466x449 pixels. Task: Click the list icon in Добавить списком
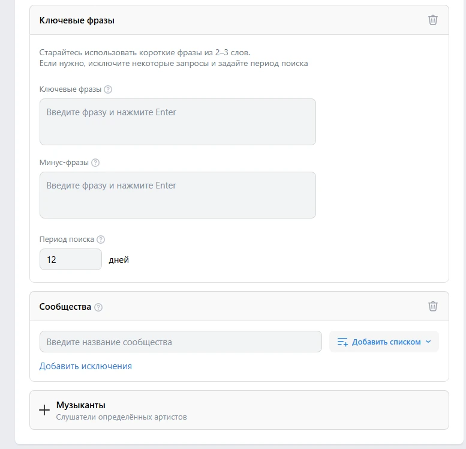pyautogui.click(x=342, y=342)
